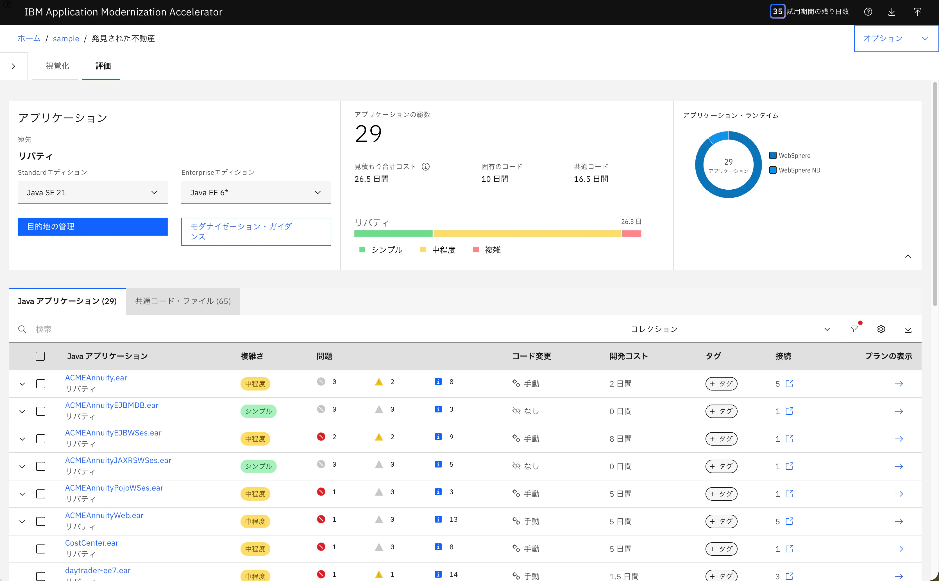This screenshot has height=581, width=939.
Task: Click the yellow 中程度 segment of cost bar
Action: click(527, 234)
